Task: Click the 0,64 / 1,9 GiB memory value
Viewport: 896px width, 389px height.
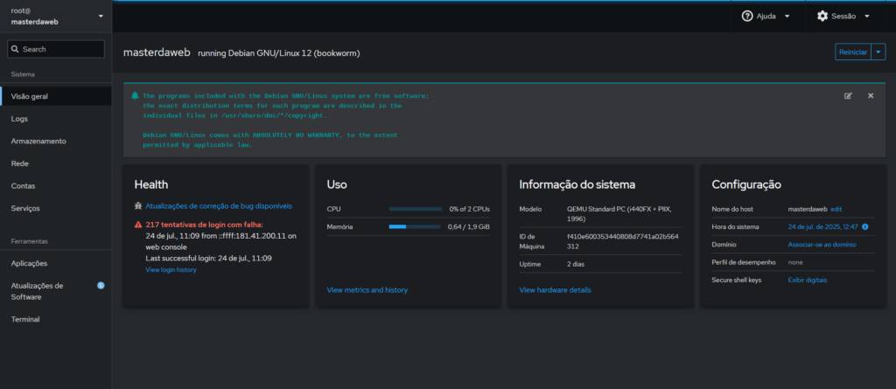Action: (x=469, y=226)
